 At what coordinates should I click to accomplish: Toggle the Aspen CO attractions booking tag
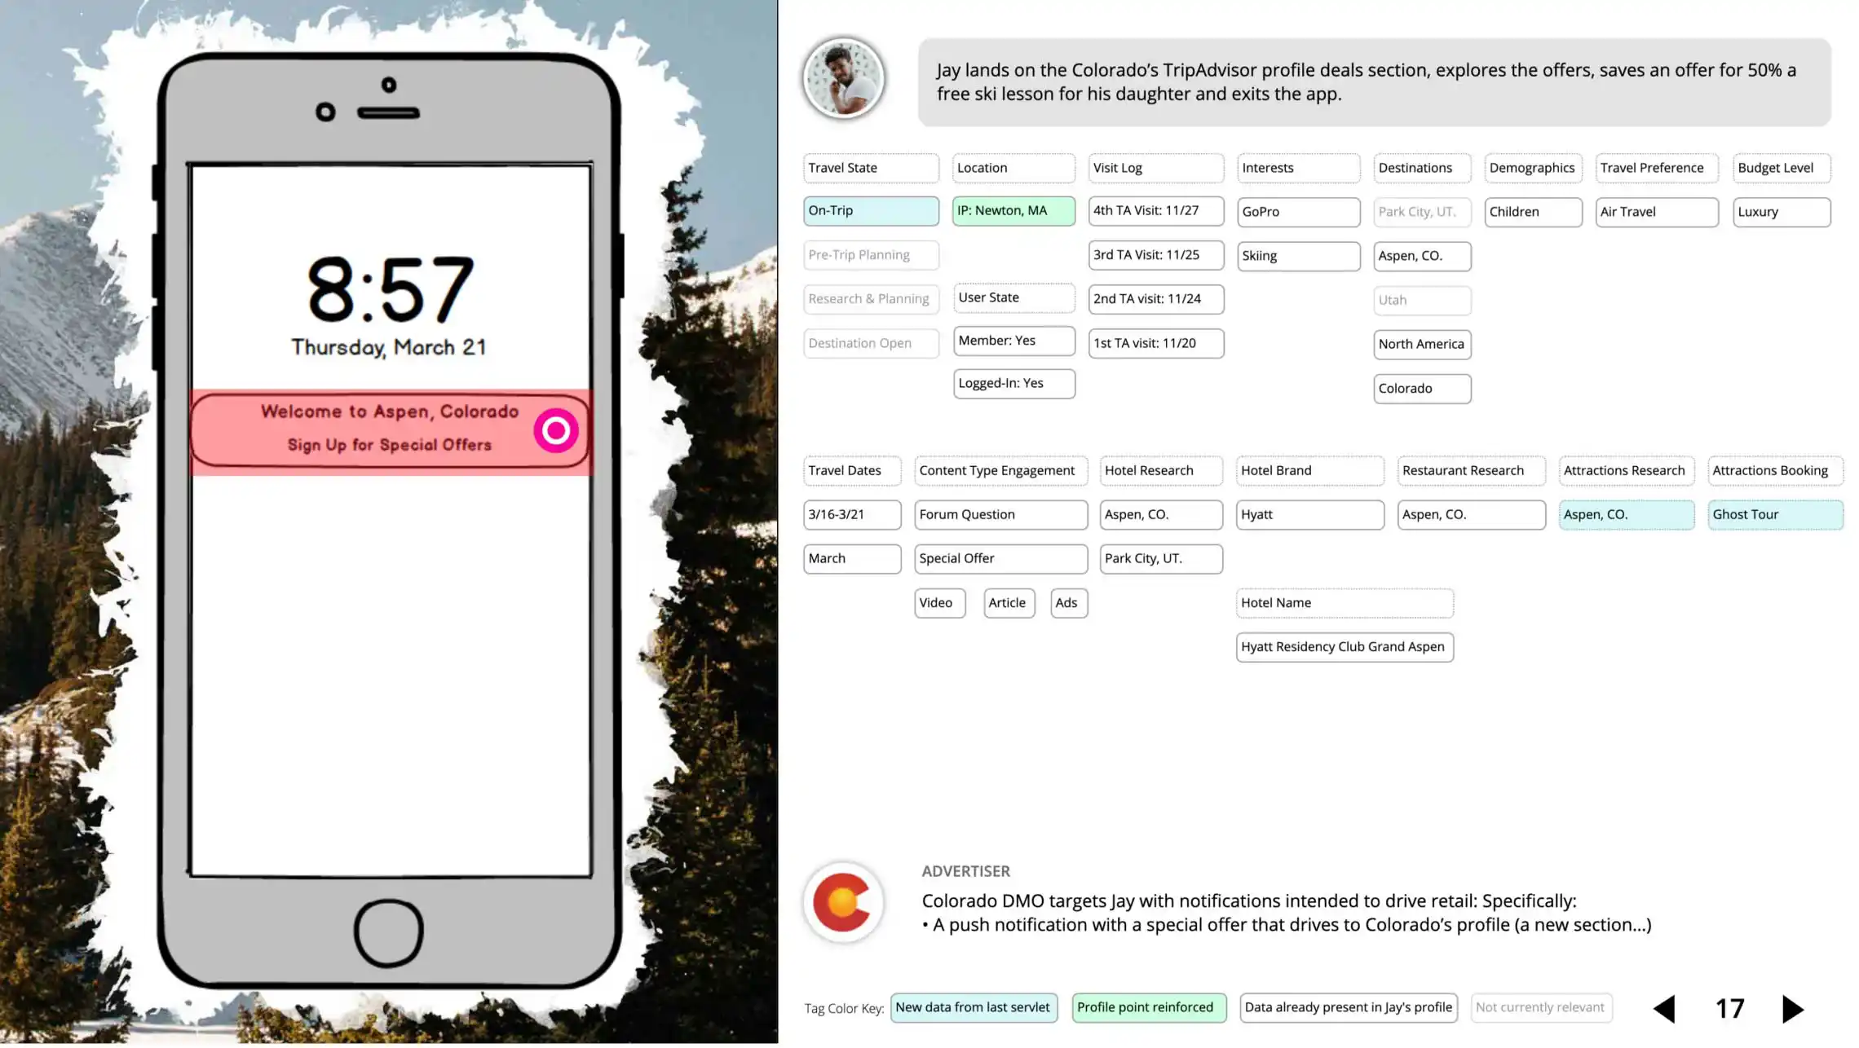coord(1624,513)
